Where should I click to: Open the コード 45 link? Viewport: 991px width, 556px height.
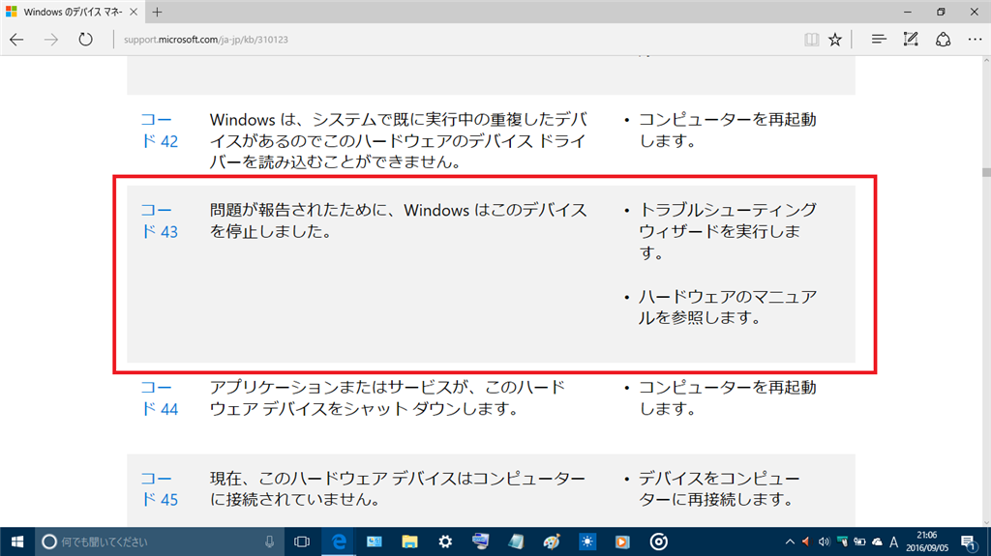click(x=160, y=489)
